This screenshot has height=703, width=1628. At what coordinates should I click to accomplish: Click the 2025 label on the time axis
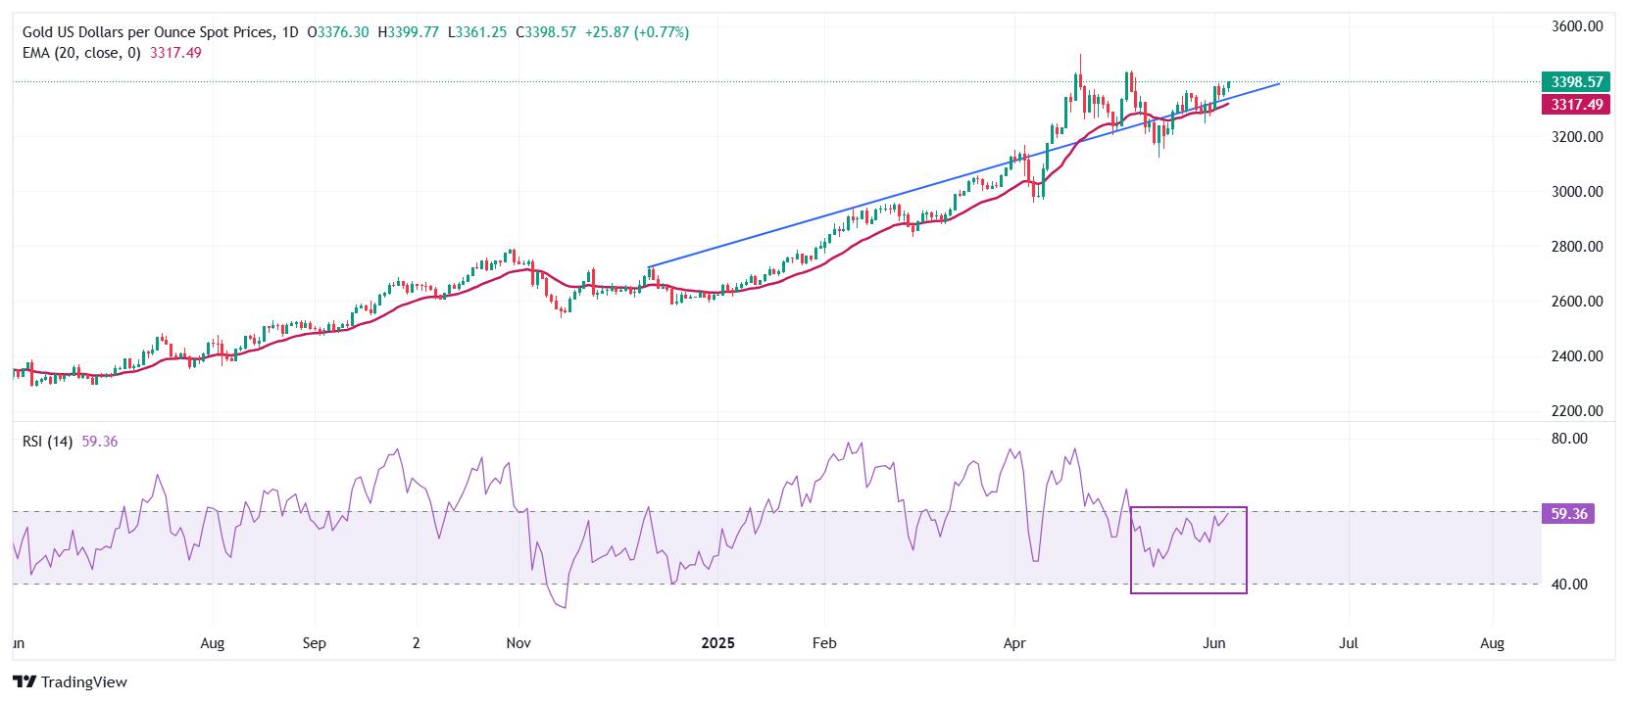[718, 643]
